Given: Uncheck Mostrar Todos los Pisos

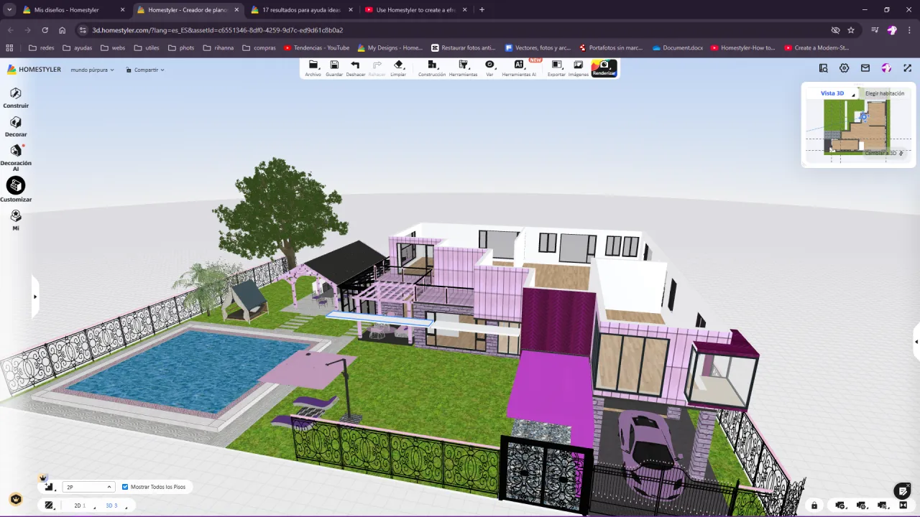Looking at the screenshot, I should [125, 487].
